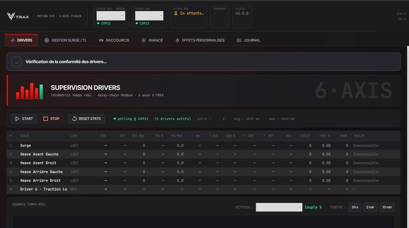Image resolution: width=409 pixels, height=228 pixels.
Task: Click the '(5 drivers actifs)' status text
Action: click(173, 119)
